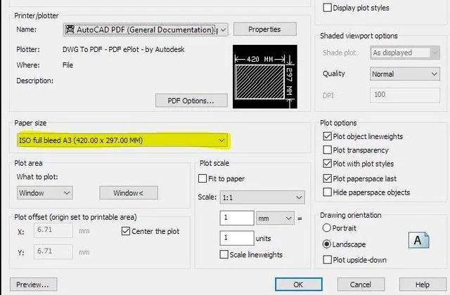
Task: Click the Preview... button
Action: (x=33, y=284)
